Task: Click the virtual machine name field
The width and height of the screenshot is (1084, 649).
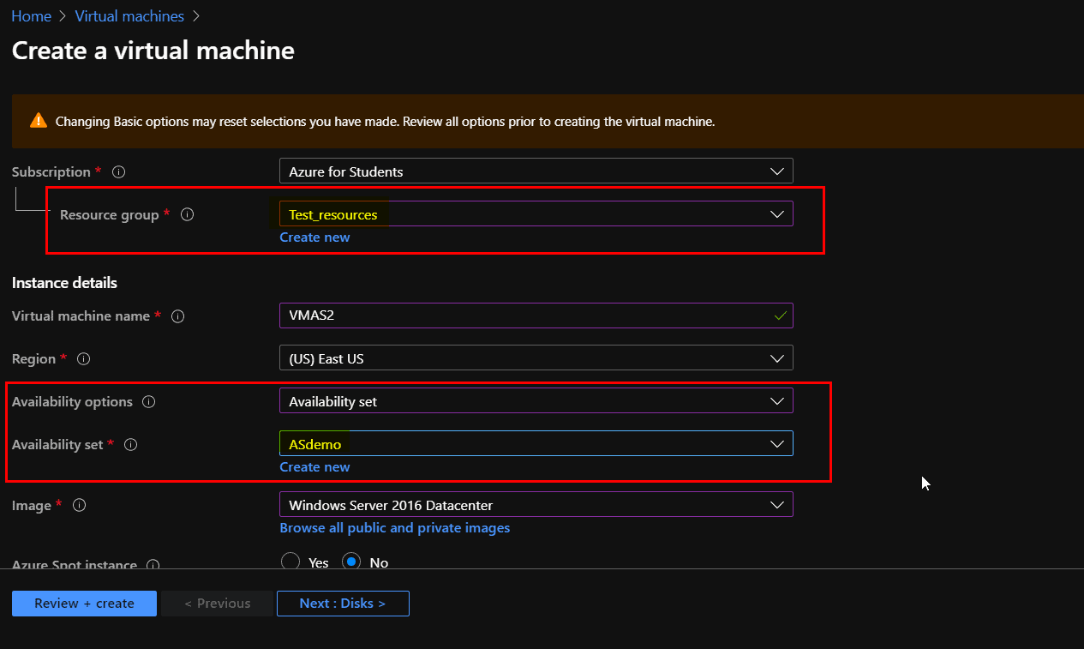Action: pyautogui.click(x=514, y=315)
